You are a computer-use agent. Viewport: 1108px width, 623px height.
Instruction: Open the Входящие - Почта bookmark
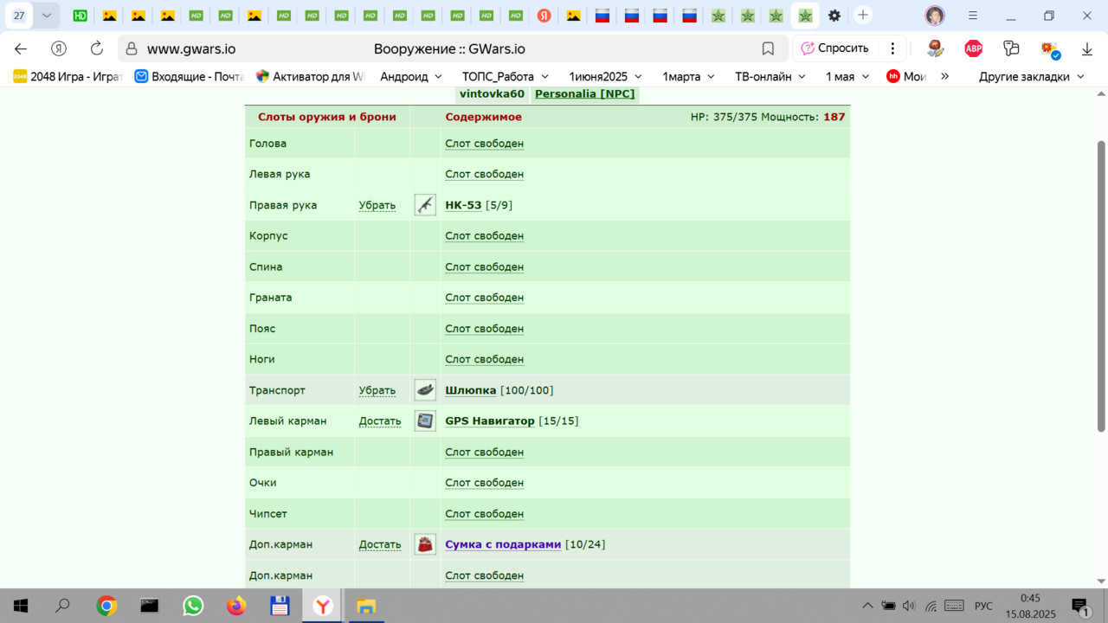pyautogui.click(x=190, y=76)
